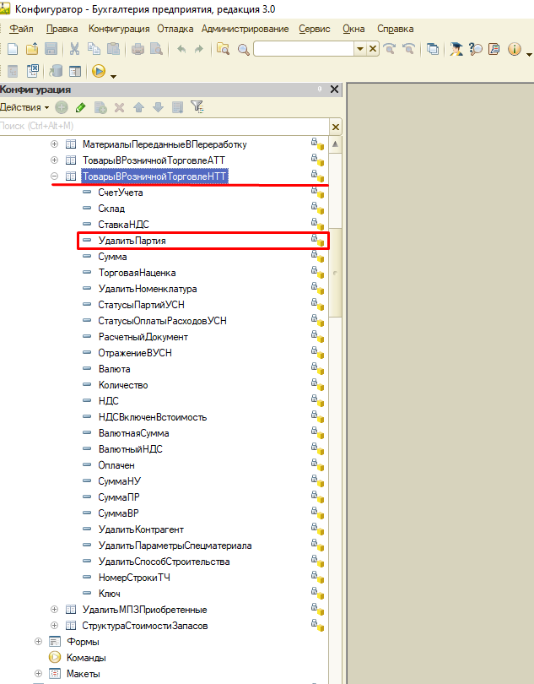Select the УдалитьПартия tree item

(132, 241)
